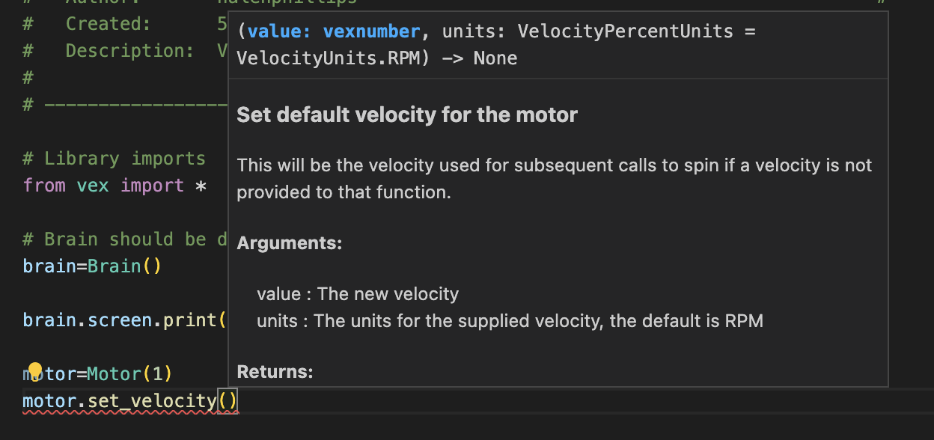Click the Set default velocity heading
The width and height of the screenshot is (934, 440).
[x=407, y=115]
